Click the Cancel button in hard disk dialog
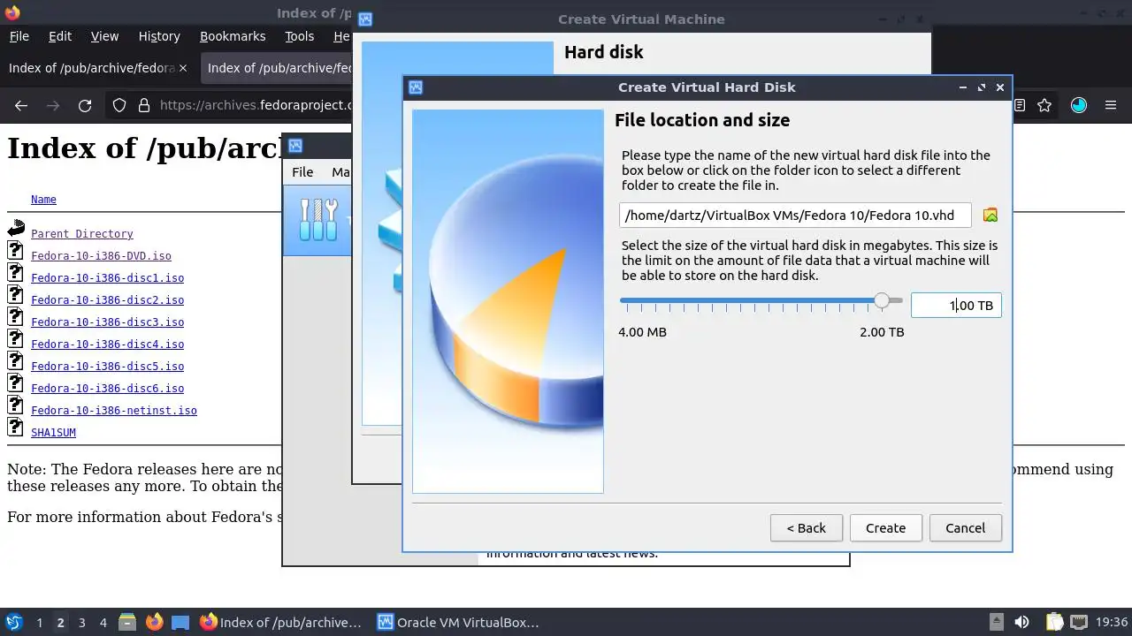This screenshot has width=1132, height=636. (965, 528)
